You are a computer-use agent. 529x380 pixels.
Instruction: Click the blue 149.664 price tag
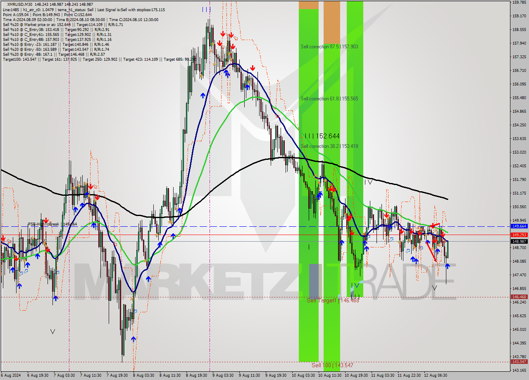click(519, 226)
